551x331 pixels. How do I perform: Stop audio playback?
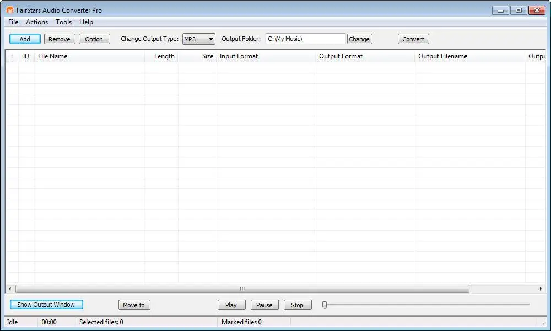pyautogui.click(x=298, y=305)
